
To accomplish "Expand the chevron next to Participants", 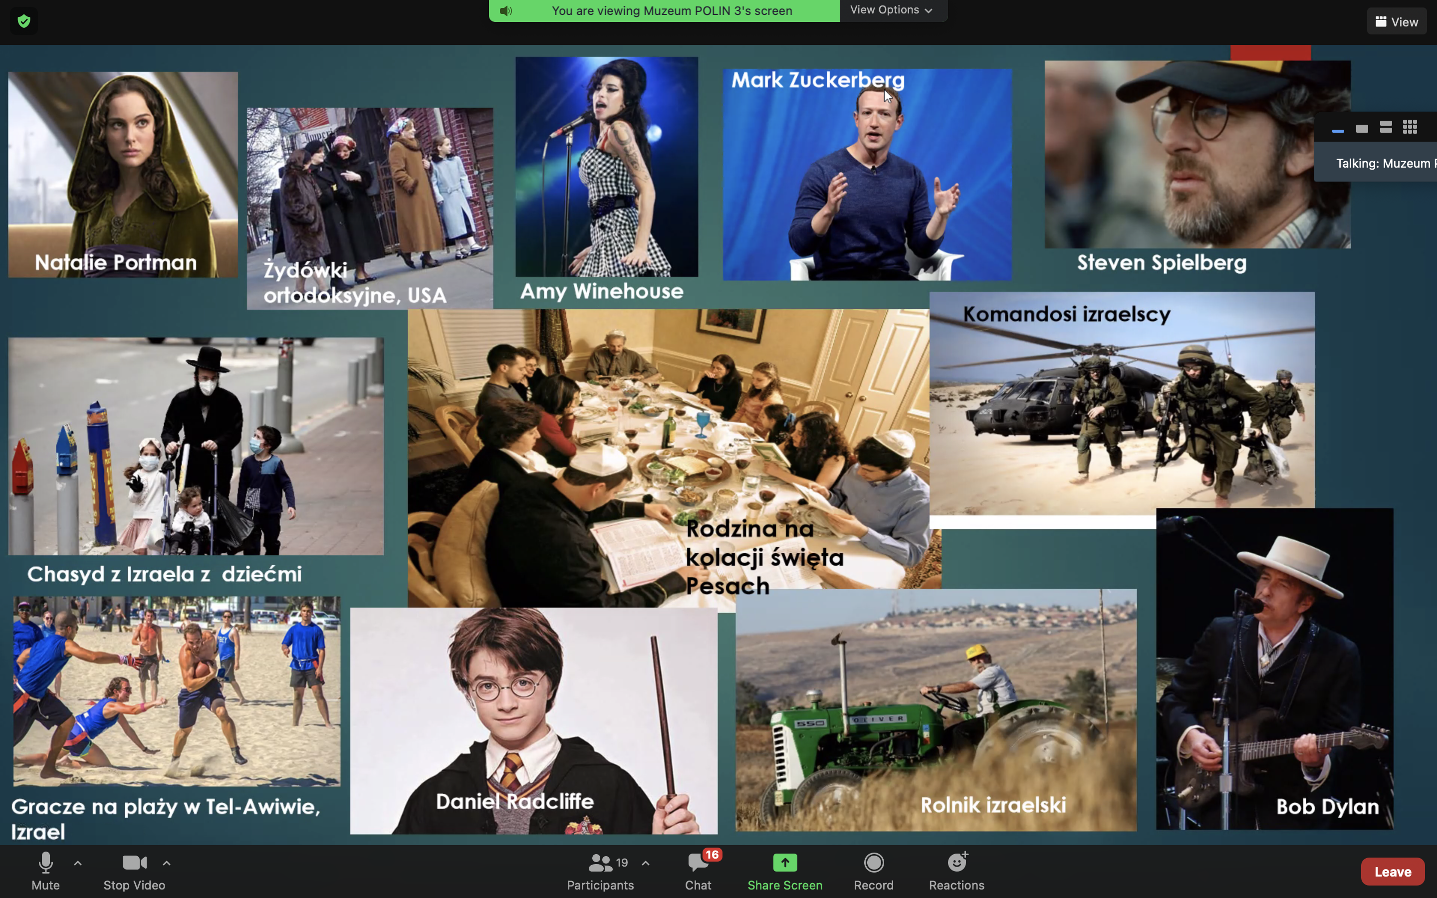I will click(x=646, y=863).
